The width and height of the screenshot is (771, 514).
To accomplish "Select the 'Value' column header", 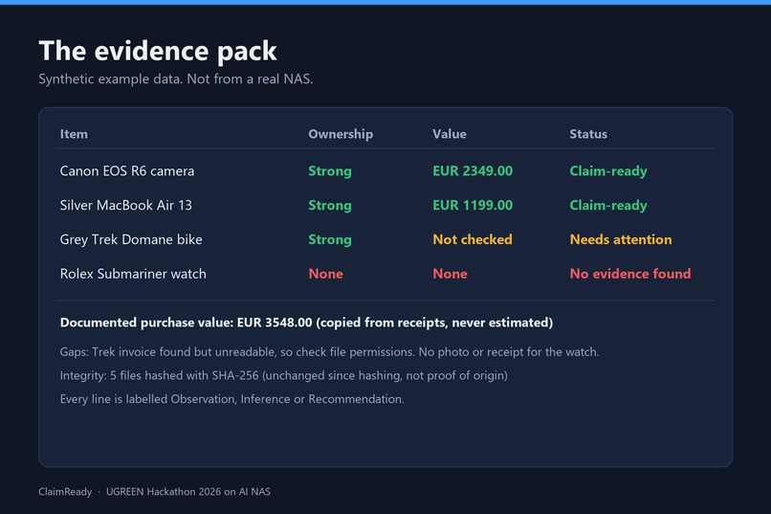I will pyautogui.click(x=450, y=134).
